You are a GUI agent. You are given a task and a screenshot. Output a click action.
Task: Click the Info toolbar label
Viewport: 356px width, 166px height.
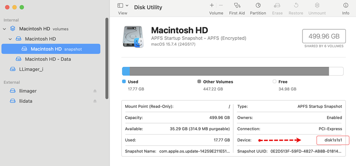point(345,13)
